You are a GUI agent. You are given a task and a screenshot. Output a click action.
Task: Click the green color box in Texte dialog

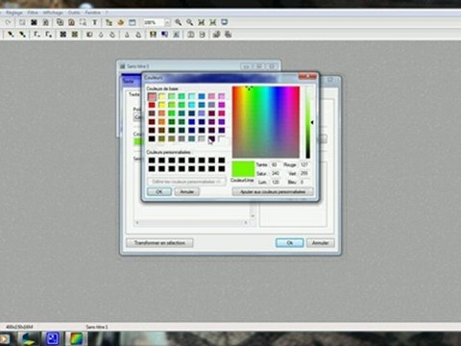tap(138, 141)
